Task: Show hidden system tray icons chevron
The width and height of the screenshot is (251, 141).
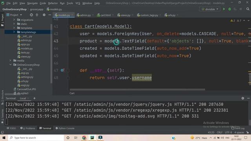Action: [x=211, y=137]
